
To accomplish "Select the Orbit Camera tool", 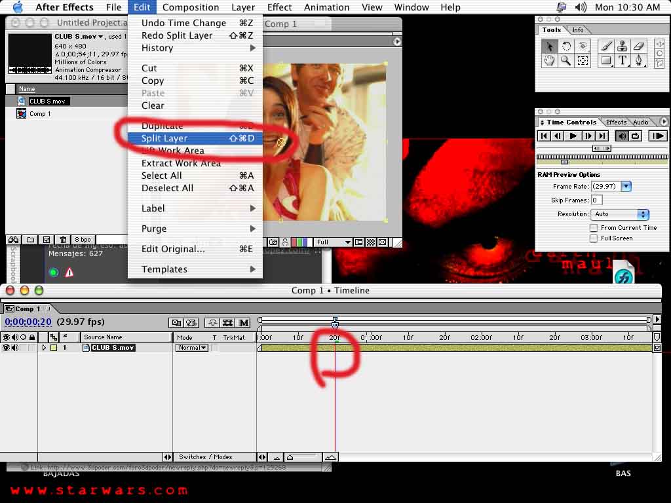I will coord(583,47).
